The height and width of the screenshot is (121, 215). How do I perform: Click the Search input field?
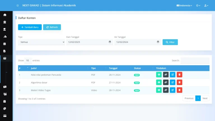click(195, 60)
